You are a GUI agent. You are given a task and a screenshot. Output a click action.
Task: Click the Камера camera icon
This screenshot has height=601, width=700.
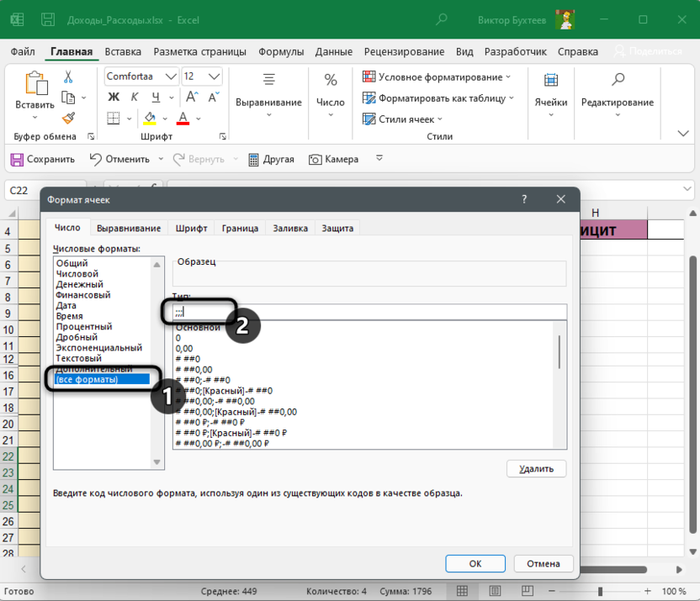tap(316, 159)
